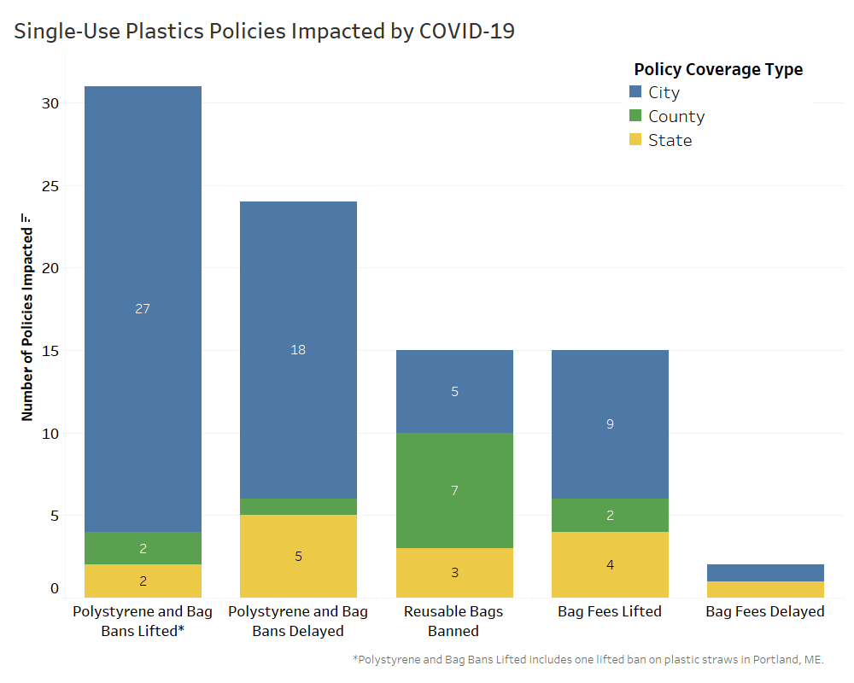Click the Policy Coverage Type legend title
Image resolution: width=854 pixels, height=683 pixels.
tap(717, 69)
